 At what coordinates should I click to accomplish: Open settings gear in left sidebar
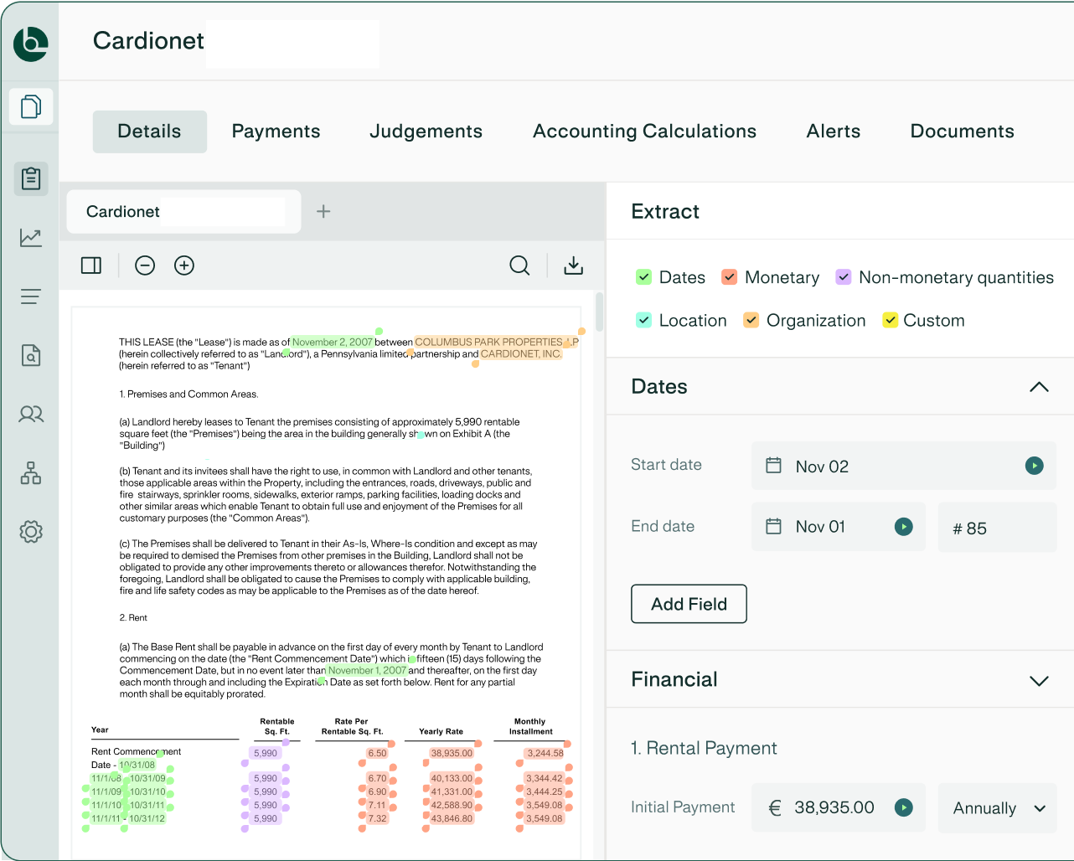pyautogui.click(x=31, y=532)
